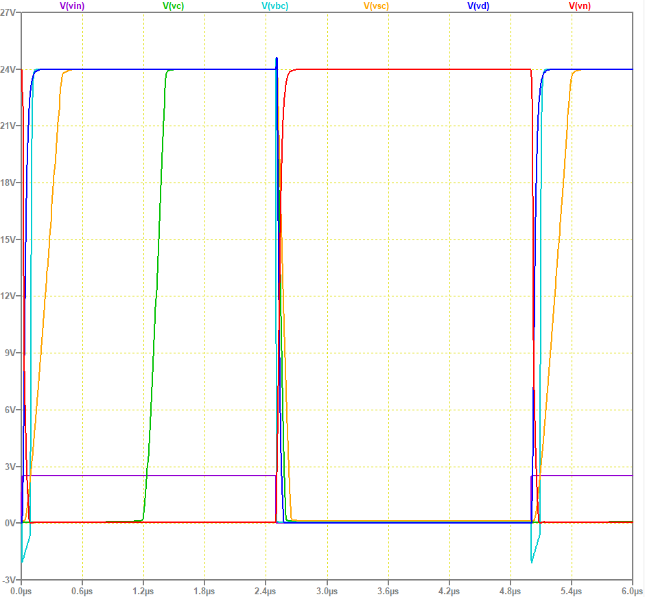Click the 21V axis tick label
645x597 pixels.
click(x=9, y=126)
